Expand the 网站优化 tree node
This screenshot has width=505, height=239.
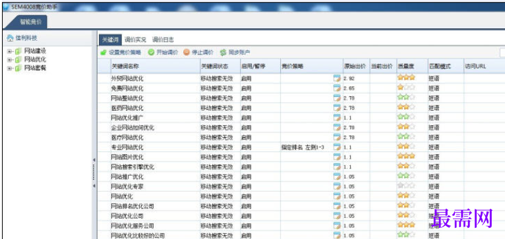click(9, 59)
